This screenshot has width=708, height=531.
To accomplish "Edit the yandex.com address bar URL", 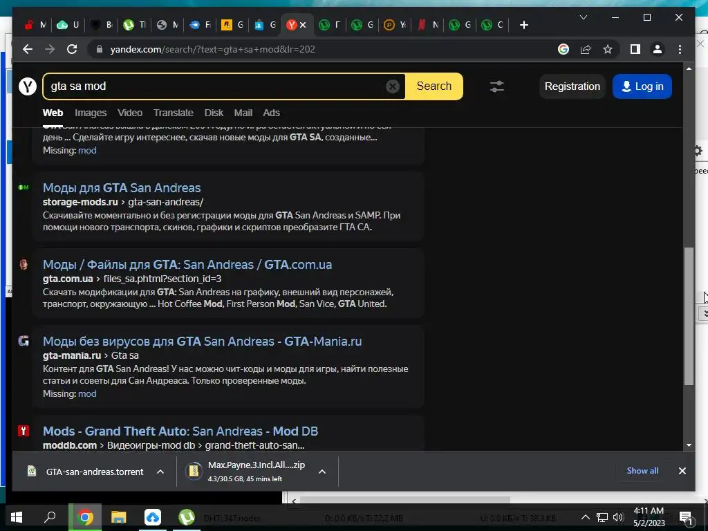I will click(x=212, y=49).
